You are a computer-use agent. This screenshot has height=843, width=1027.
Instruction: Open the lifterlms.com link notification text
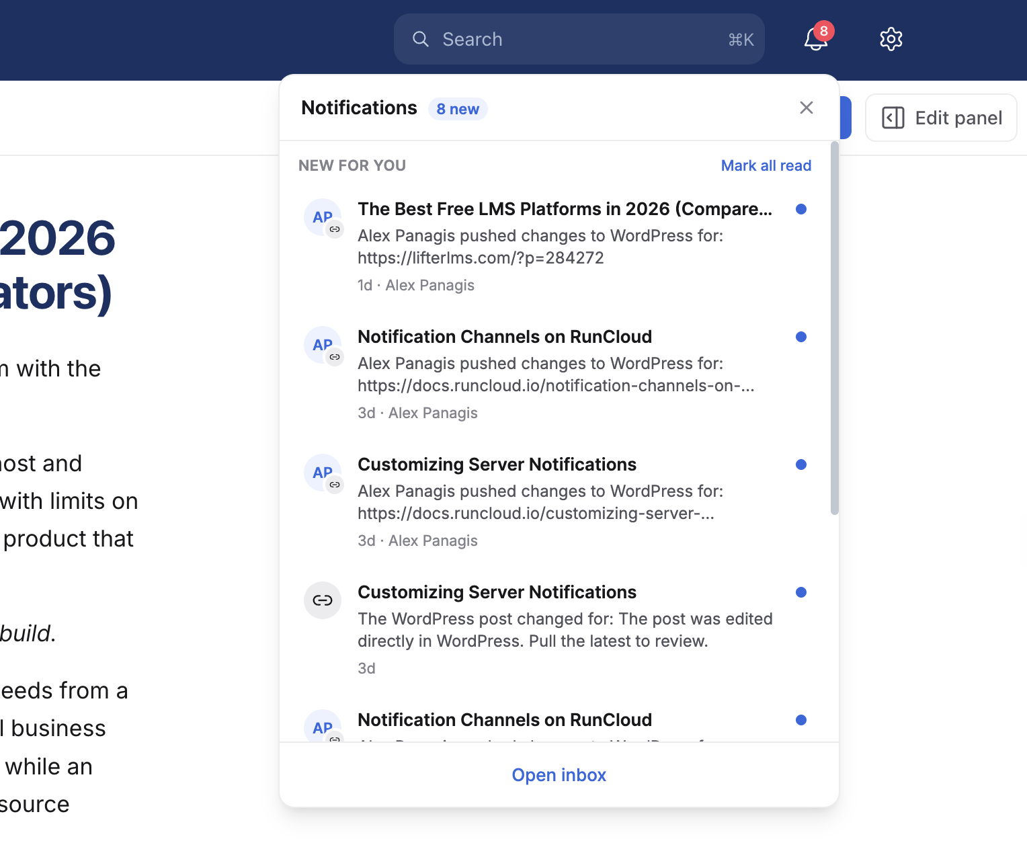(x=481, y=258)
